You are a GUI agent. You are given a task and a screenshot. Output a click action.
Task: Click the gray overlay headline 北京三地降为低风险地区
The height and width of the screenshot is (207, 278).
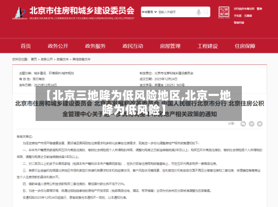point(138,103)
